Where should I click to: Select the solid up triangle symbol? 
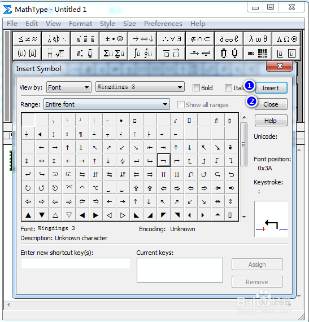click(x=28, y=215)
